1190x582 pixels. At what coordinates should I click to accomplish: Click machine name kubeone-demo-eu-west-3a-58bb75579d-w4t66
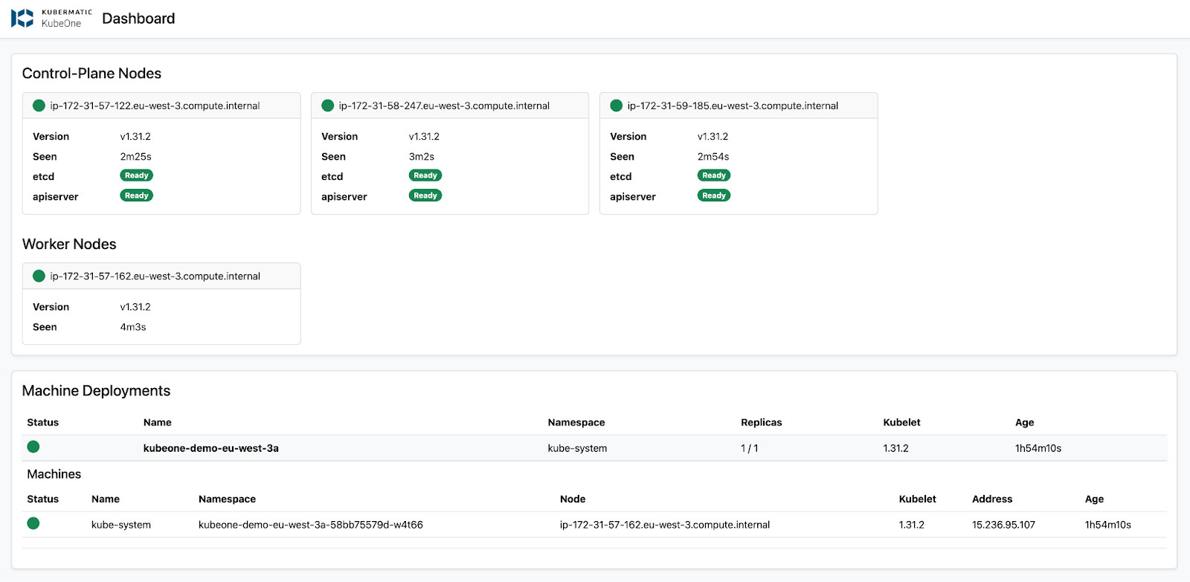click(311, 525)
